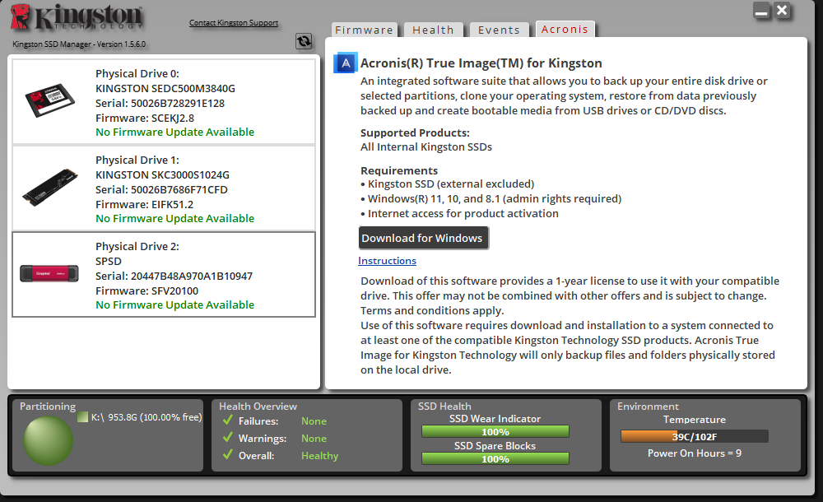Screen dimensions: 823x502
Task: Click the Overall Healthy status value
Action: pos(319,456)
